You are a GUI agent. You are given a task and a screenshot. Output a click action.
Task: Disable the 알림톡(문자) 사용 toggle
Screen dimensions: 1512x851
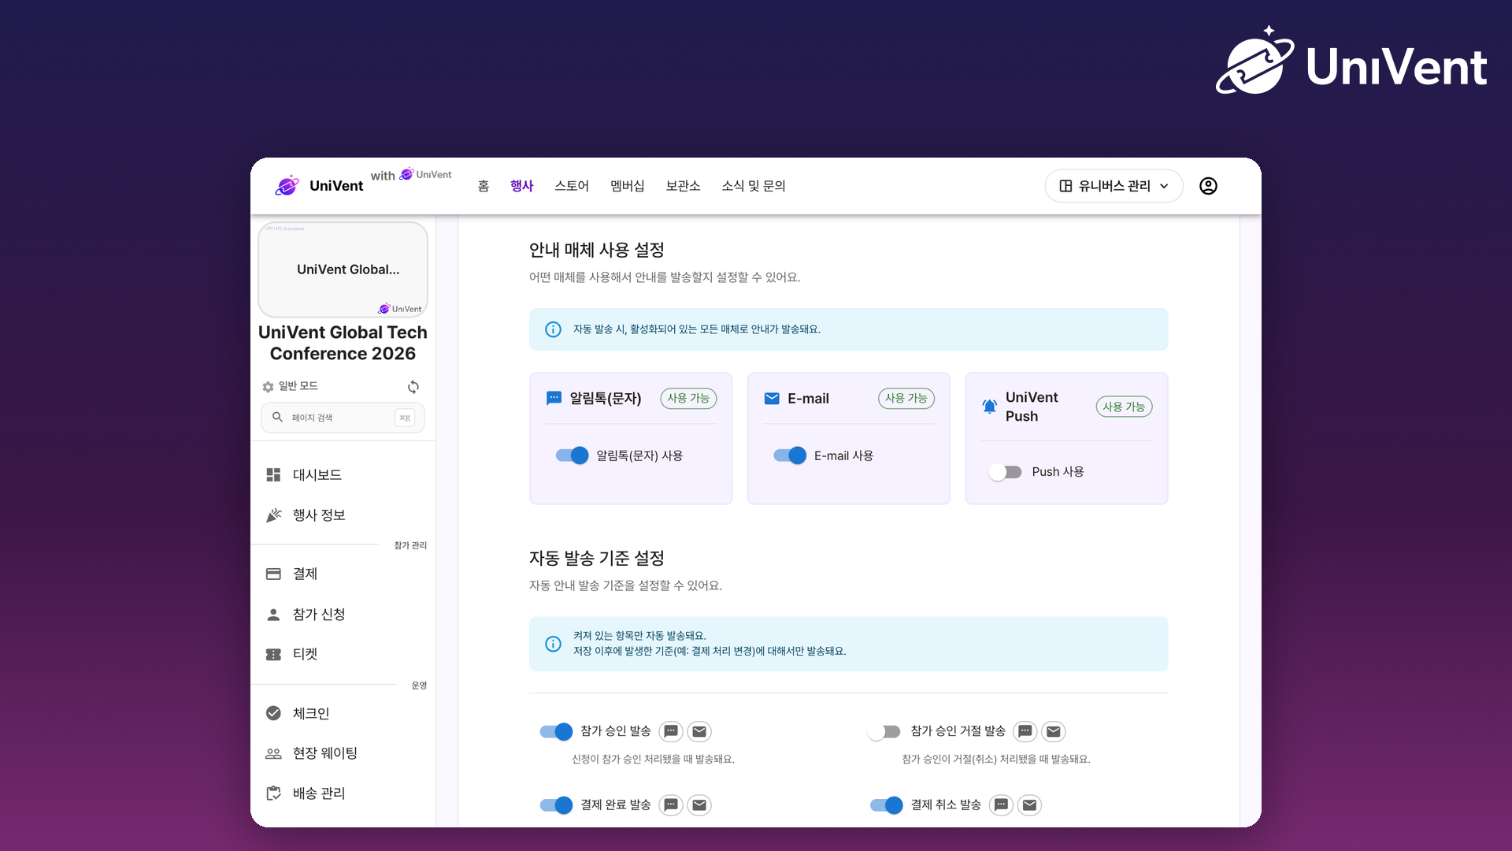coord(572,455)
